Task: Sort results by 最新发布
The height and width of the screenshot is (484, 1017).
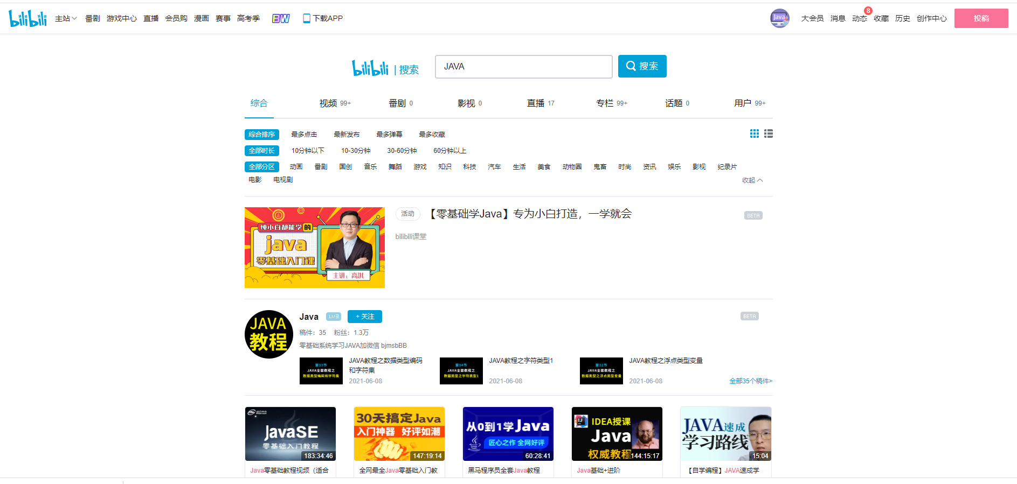Action: coord(347,135)
